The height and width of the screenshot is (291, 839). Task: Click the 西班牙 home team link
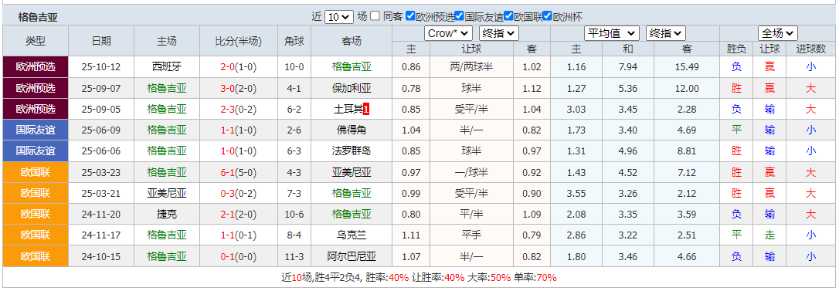[167, 67]
